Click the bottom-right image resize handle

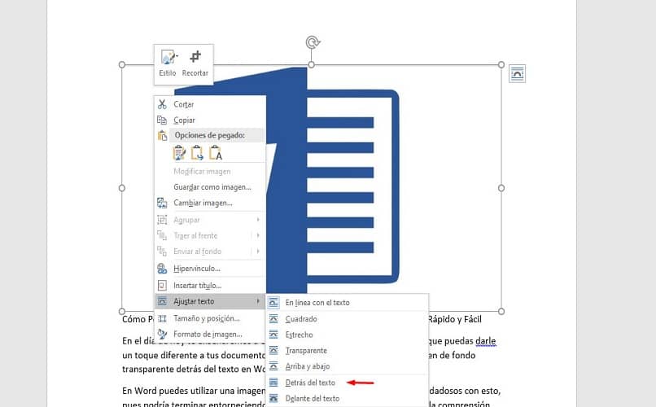point(501,311)
